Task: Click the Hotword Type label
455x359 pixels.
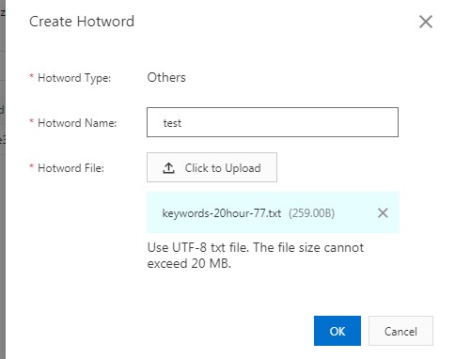Action: point(74,78)
